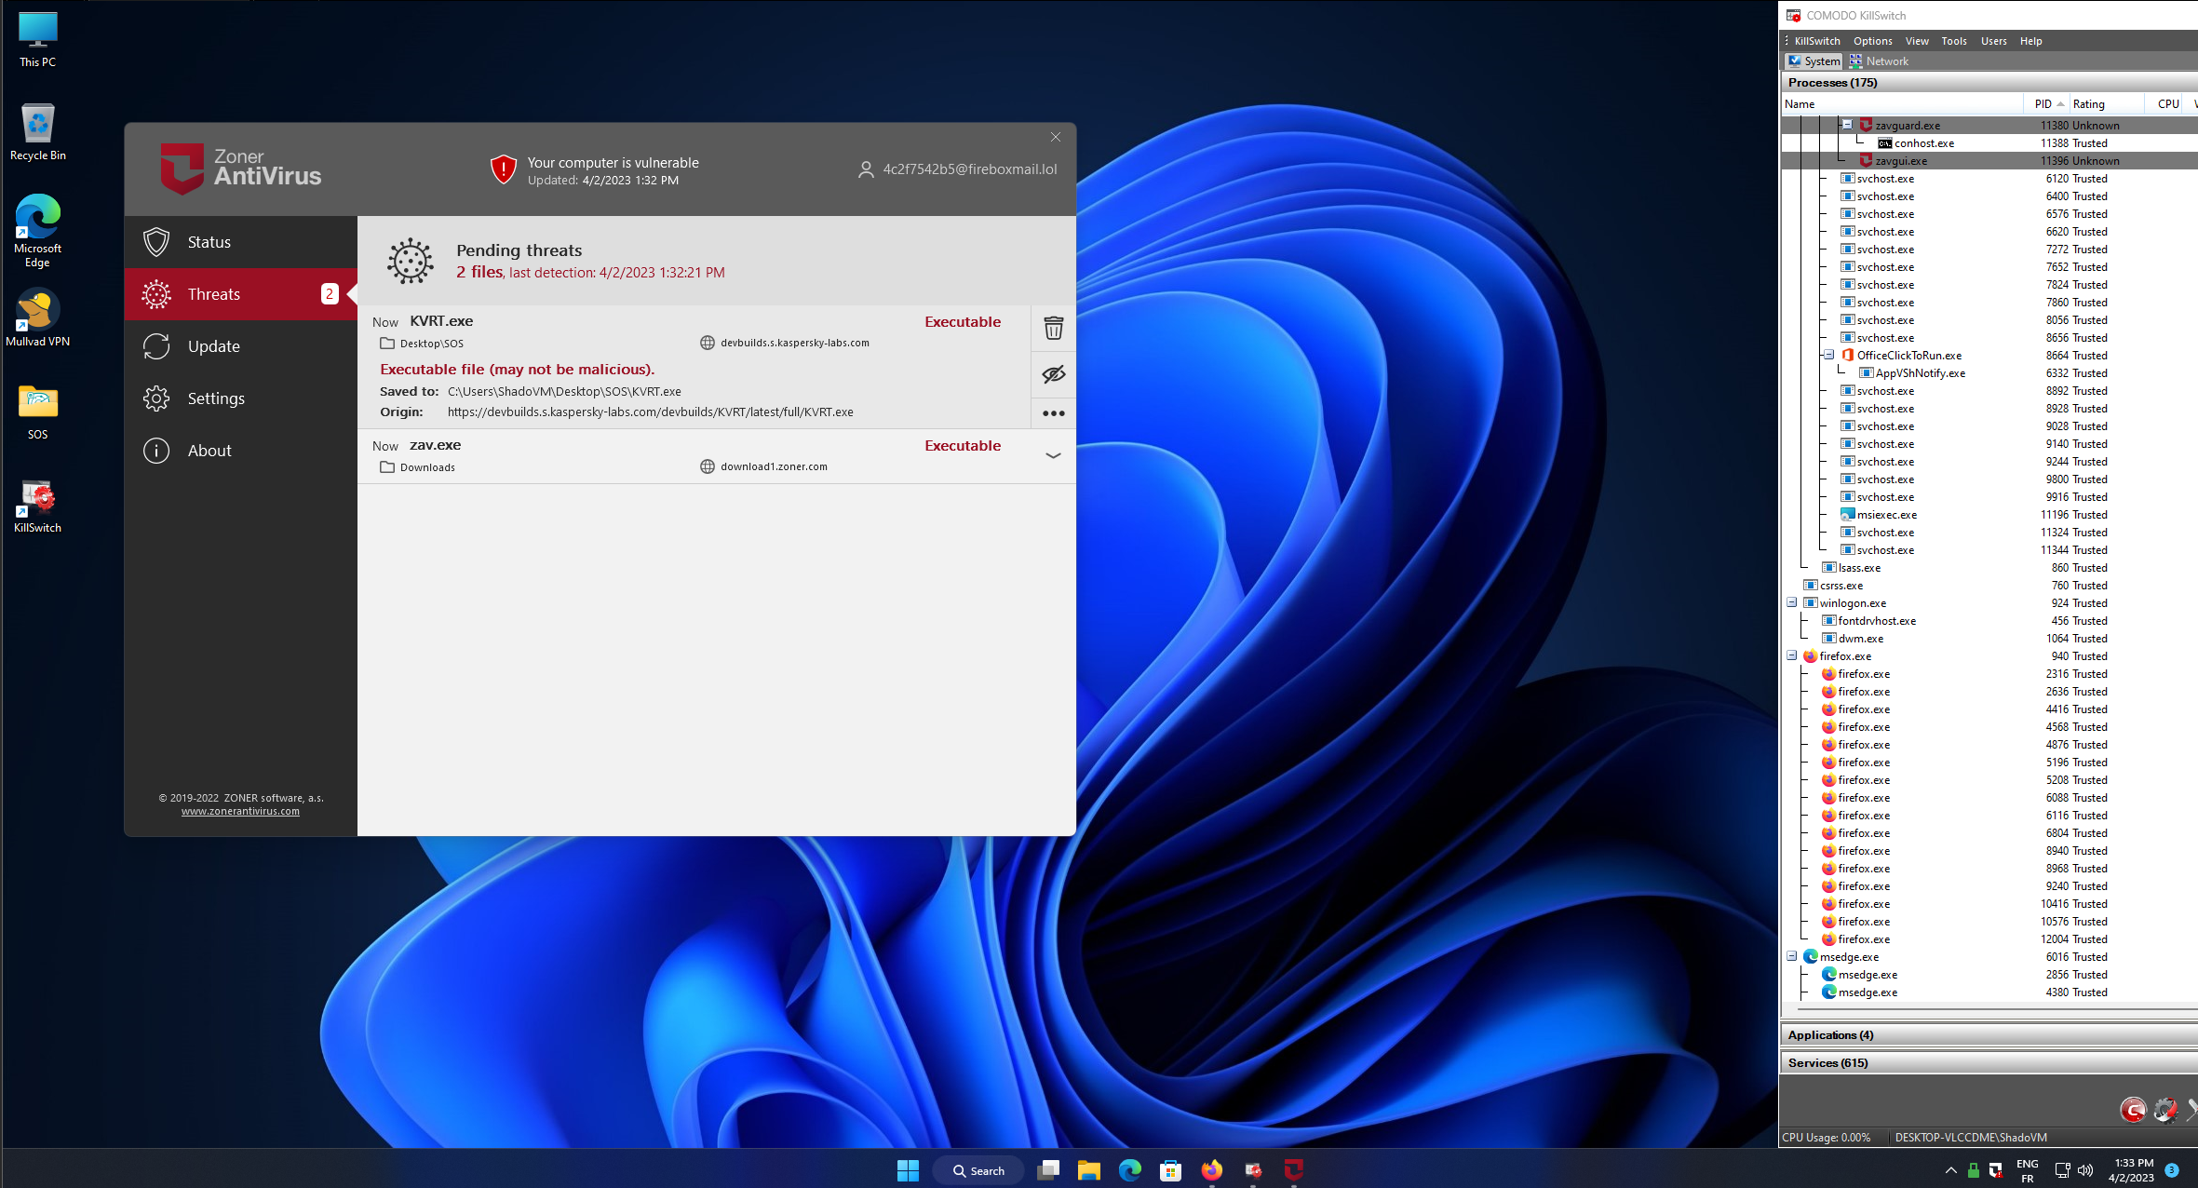Collapse the msedge.exe process tree
This screenshot has height=1188, width=2198.
click(x=1791, y=956)
